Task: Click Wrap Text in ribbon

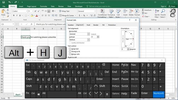Action: [x=64, y=11]
